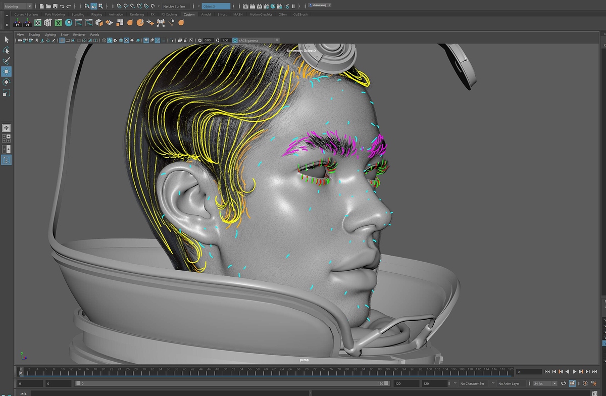This screenshot has height=396, width=606.
Task: Pause the viewport with pause icon
Action: pyautogui.click(x=293, y=6)
